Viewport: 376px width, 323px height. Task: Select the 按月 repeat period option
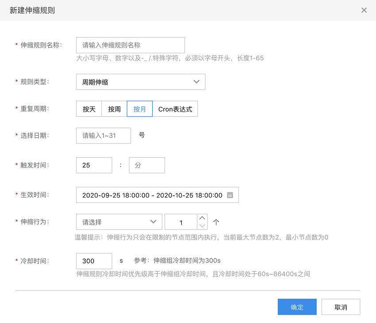(139, 109)
